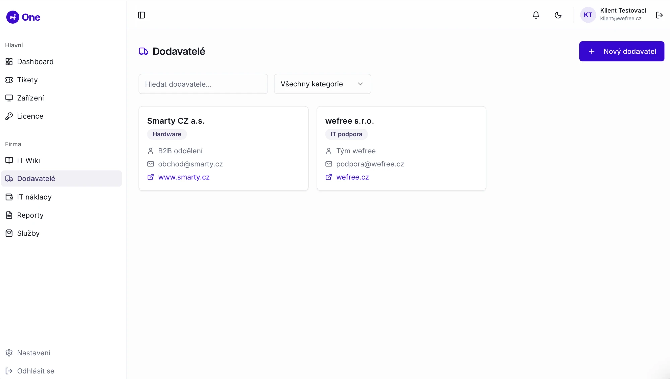Select Dodavatelé in the sidebar

tap(62, 179)
